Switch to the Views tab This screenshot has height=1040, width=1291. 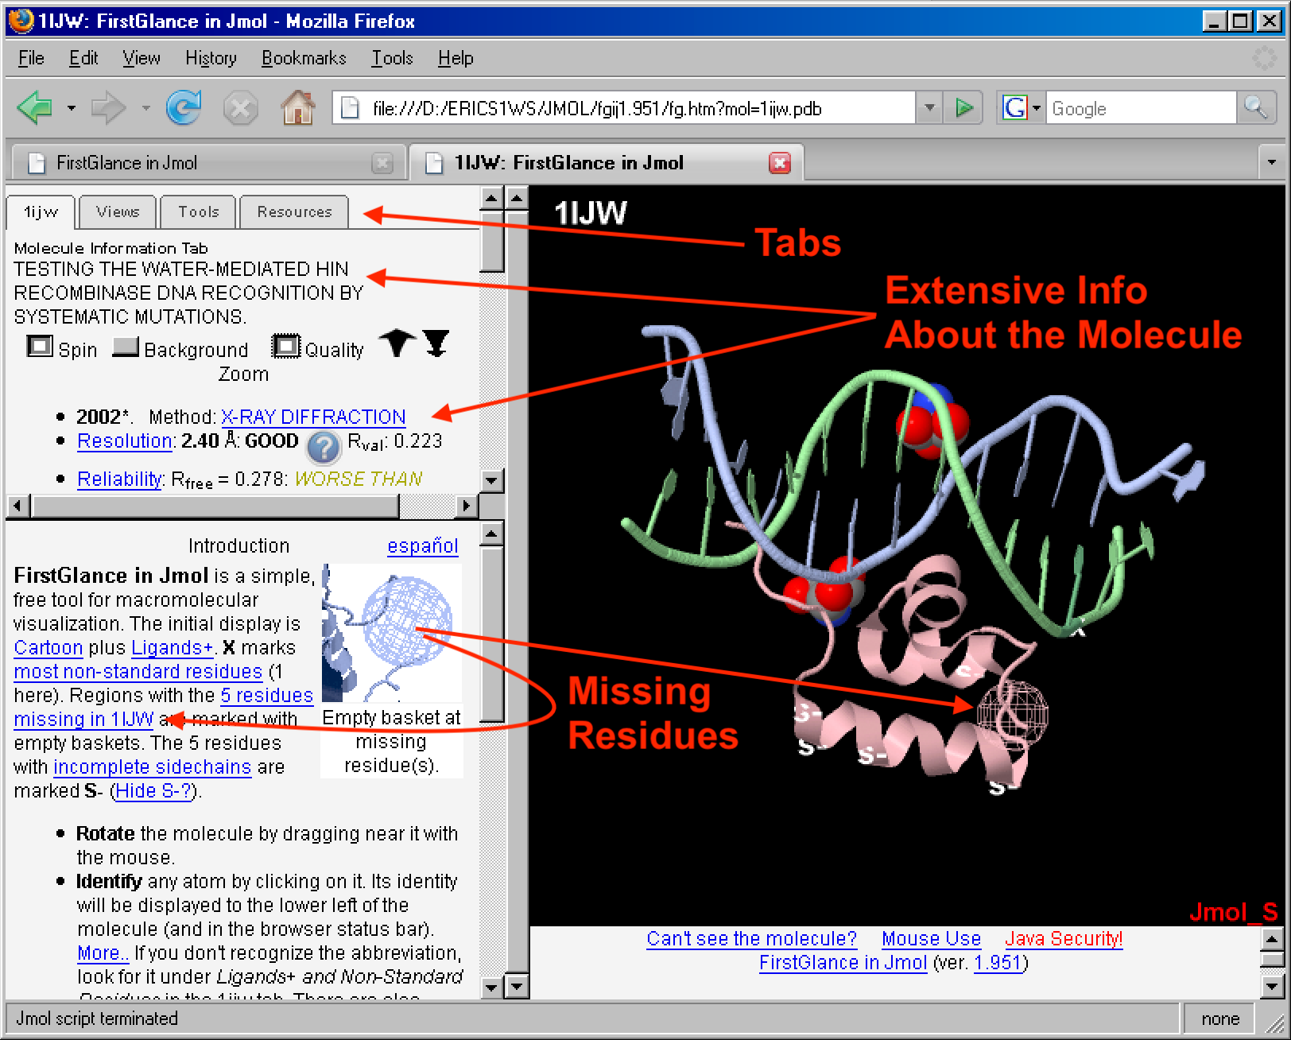point(118,211)
